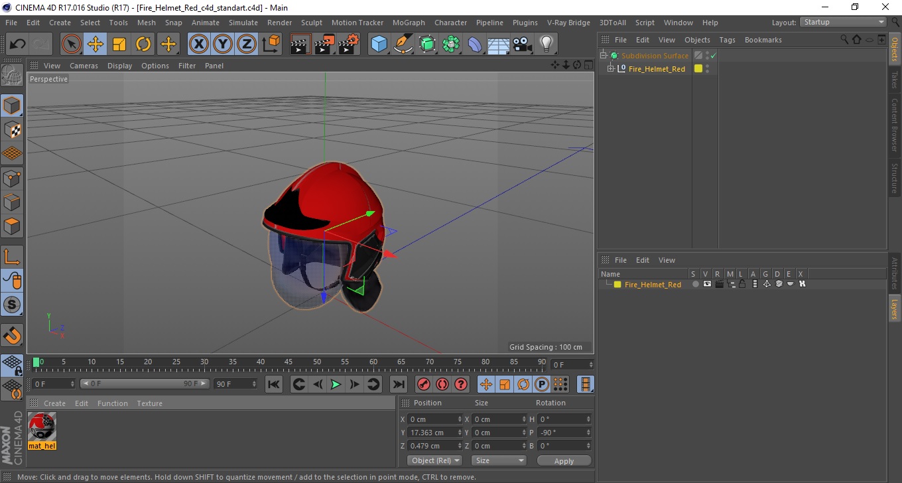902x483 pixels.
Task: Click the end frame 90 F stepper
Action: pos(253,384)
